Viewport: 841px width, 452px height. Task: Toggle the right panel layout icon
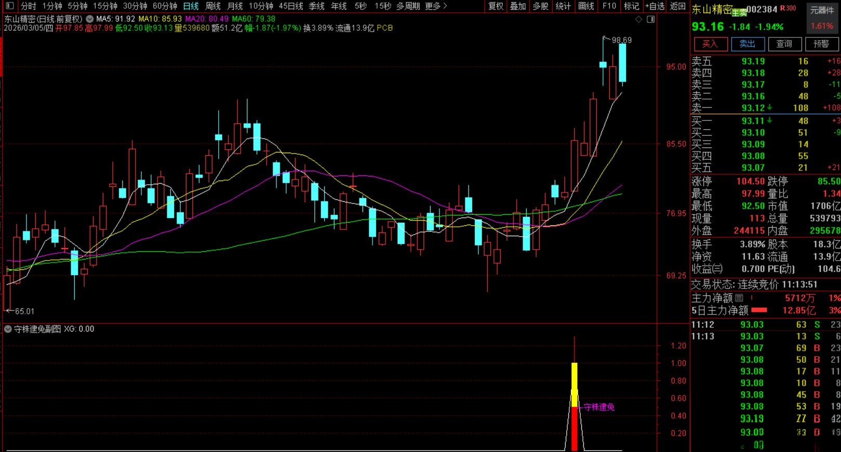pos(650,19)
